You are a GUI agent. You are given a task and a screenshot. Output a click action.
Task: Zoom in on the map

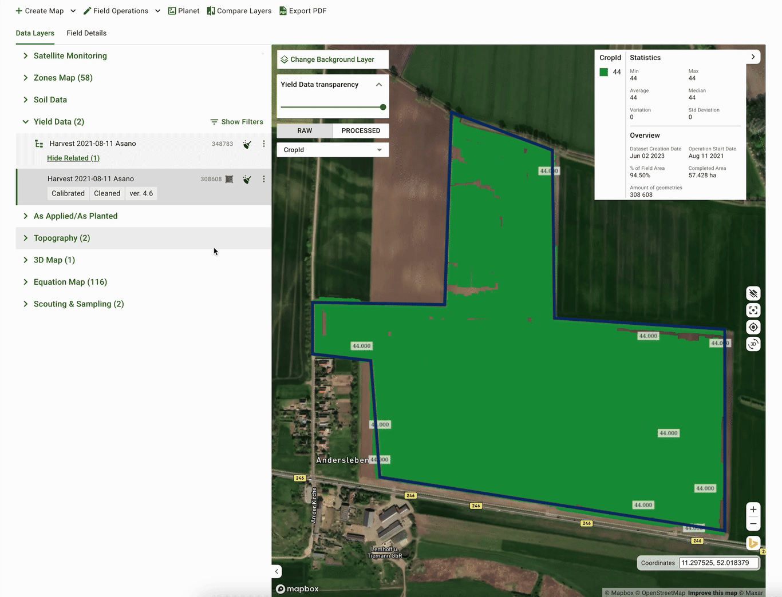tap(753, 510)
